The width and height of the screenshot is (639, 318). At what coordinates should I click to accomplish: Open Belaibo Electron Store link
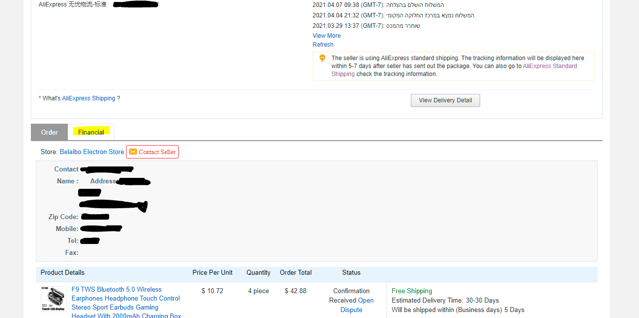click(x=92, y=152)
